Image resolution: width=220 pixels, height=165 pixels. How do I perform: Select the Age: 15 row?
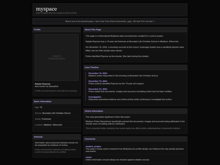click(x=57, y=107)
